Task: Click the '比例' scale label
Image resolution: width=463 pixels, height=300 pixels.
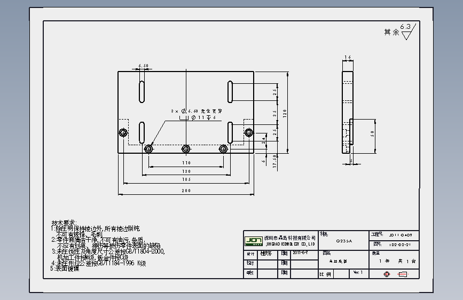Action: (325, 274)
